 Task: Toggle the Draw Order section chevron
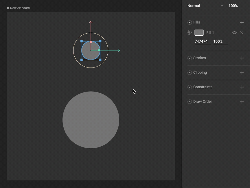point(190,102)
